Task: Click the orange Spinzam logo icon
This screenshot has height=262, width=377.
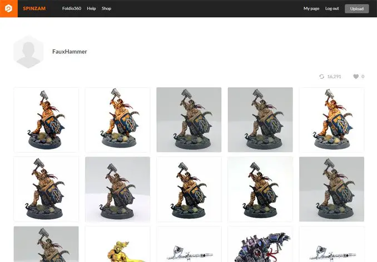Action: pos(9,8)
